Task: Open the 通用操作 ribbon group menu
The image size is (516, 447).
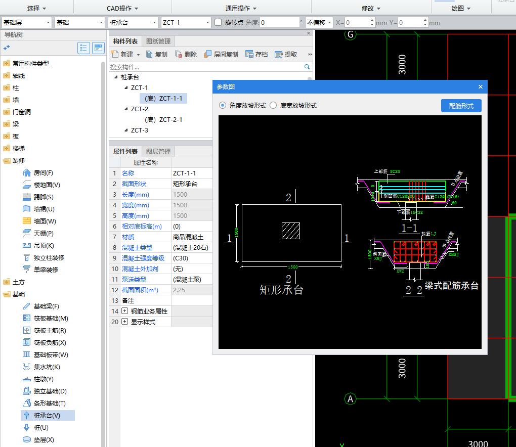Action: pyautogui.click(x=241, y=8)
